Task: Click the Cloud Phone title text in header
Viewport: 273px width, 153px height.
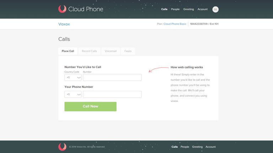Action: [86, 9]
